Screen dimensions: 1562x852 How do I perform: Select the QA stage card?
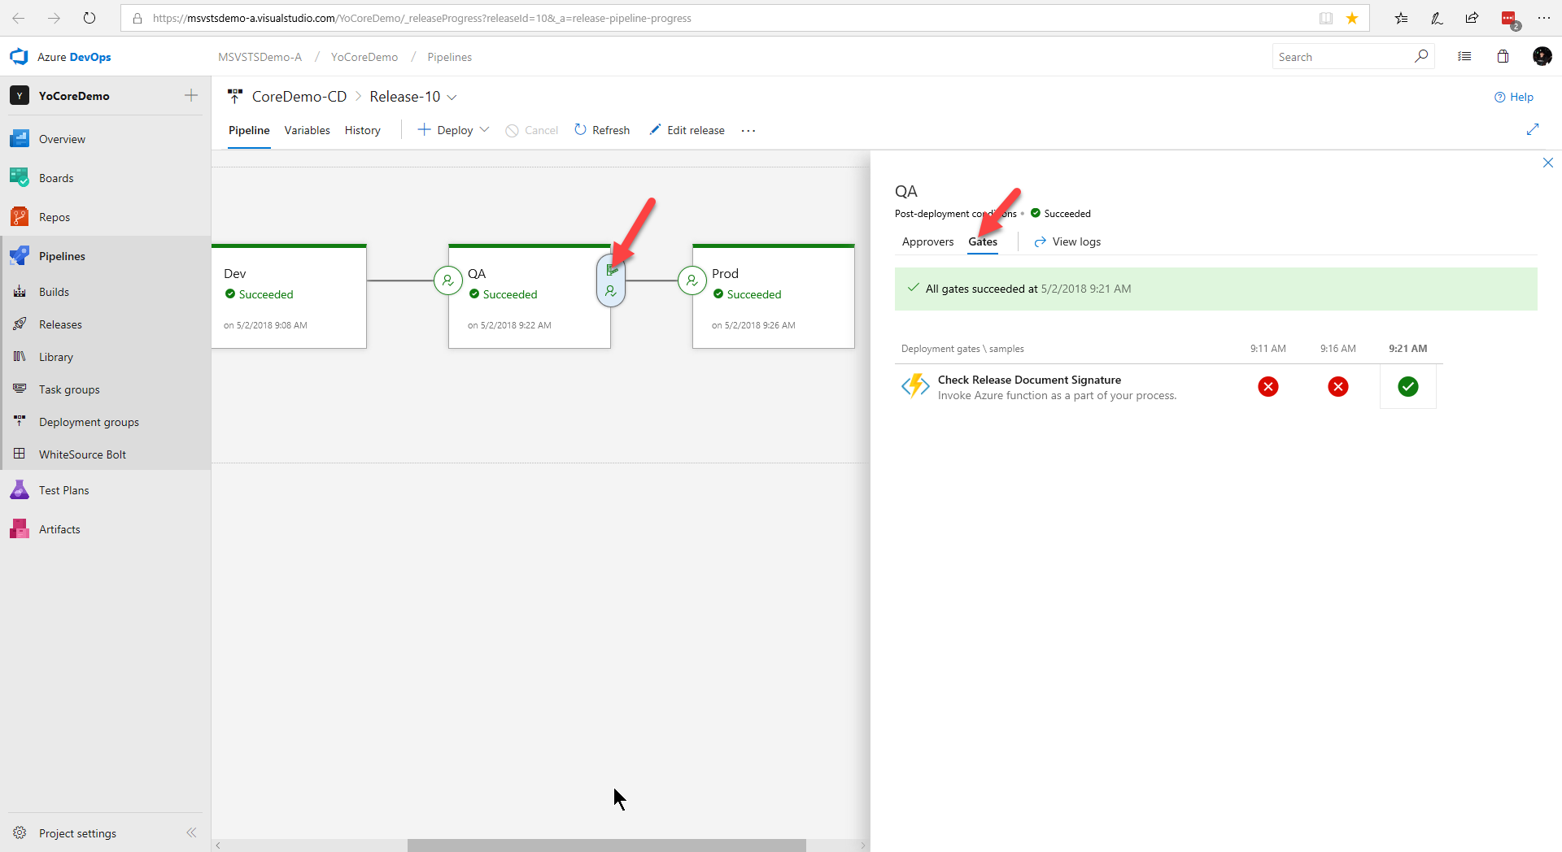pos(529,296)
